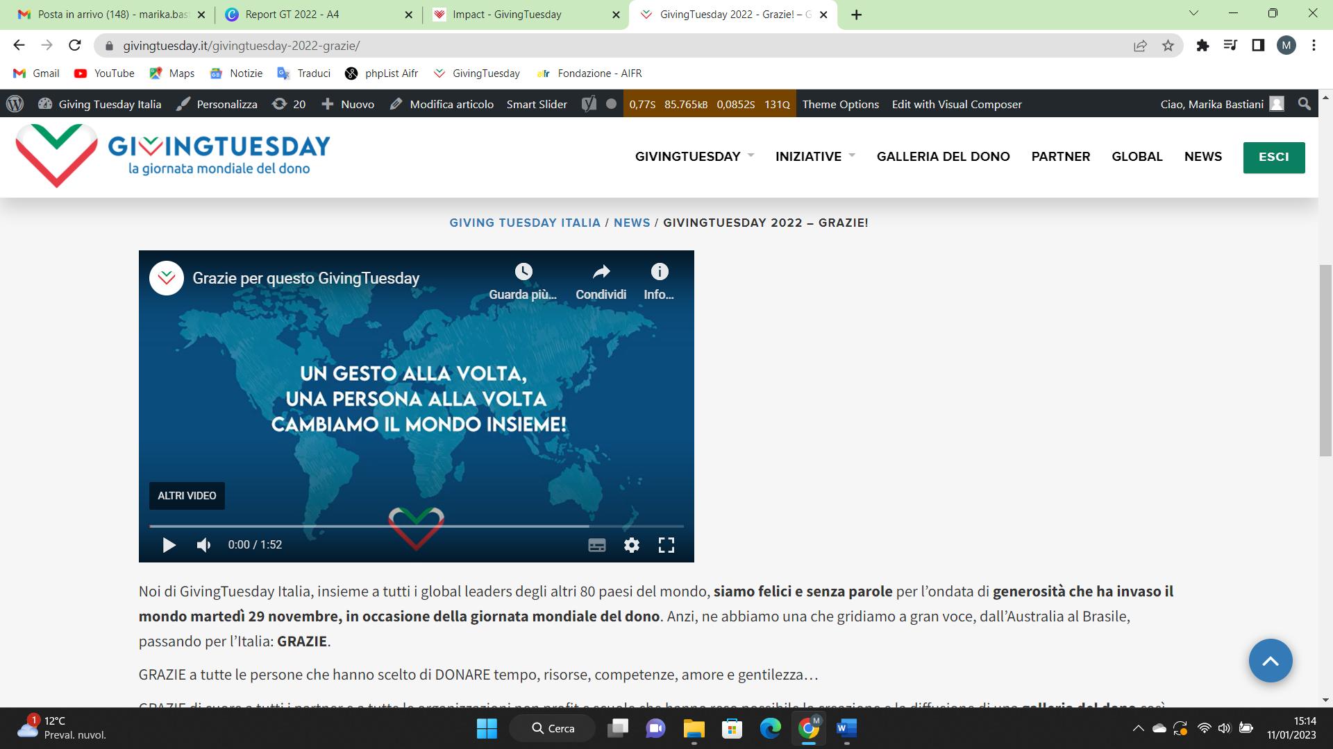This screenshot has width=1333, height=749.
Task: Toggle video subtitles button
Action: click(597, 545)
